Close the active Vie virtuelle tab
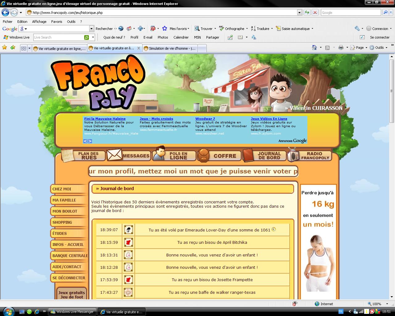This screenshot has width=395, height=316. coord(139,48)
